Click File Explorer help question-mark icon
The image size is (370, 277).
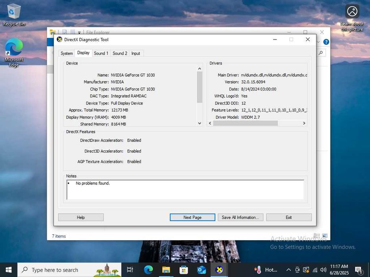(326, 42)
